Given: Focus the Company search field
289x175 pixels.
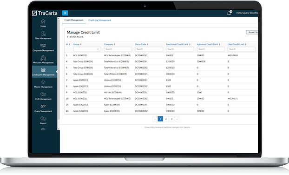Looking at the screenshot, I should (x=118, y=49).
